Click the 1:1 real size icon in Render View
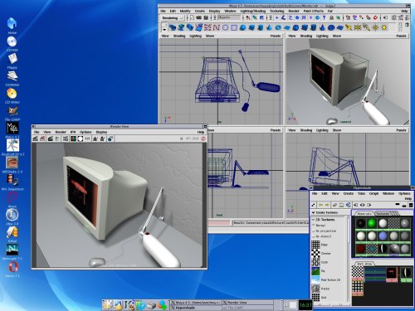Screen dimensions: 415x311 pyautogui.click(x=87, y=138)
